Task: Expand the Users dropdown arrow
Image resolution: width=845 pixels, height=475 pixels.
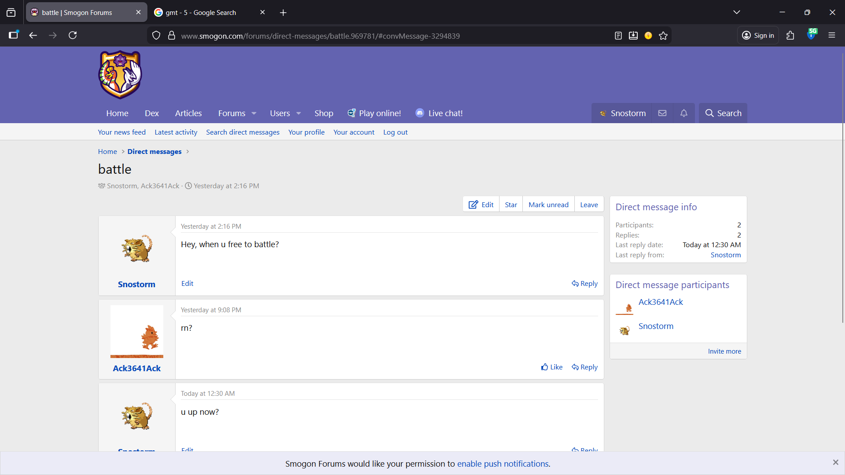Action: point(298,113)
